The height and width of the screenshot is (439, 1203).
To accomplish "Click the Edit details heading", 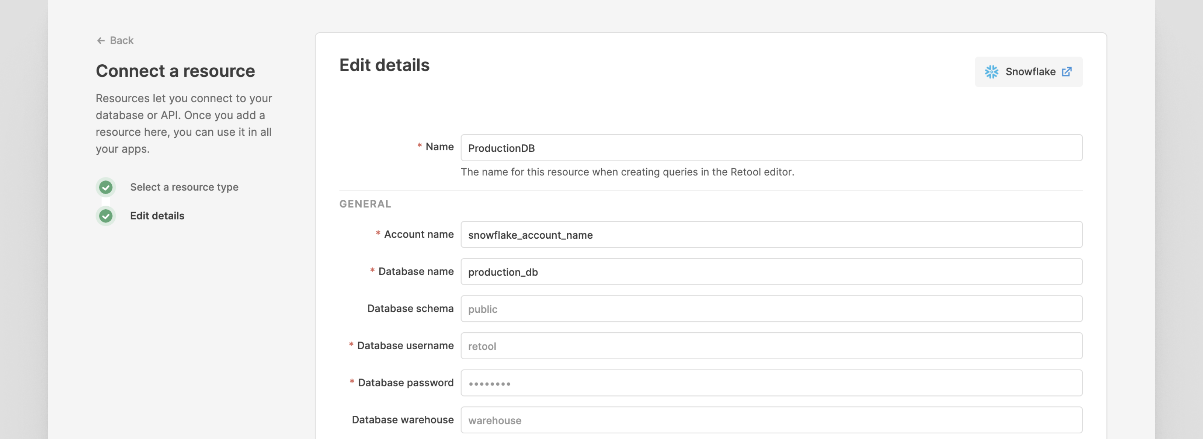I will [384, 65].
